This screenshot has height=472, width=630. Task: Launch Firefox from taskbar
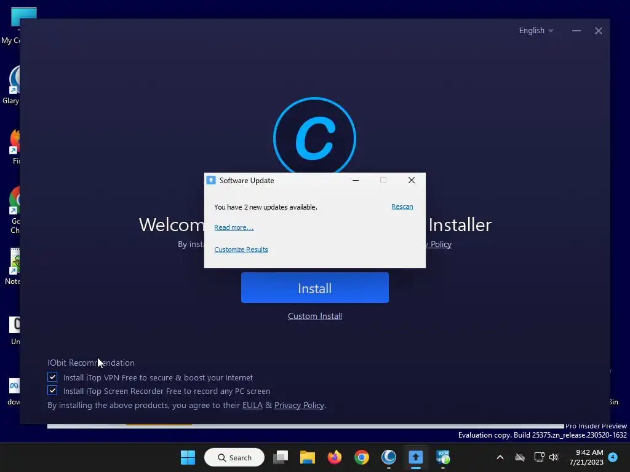(334, 457)
